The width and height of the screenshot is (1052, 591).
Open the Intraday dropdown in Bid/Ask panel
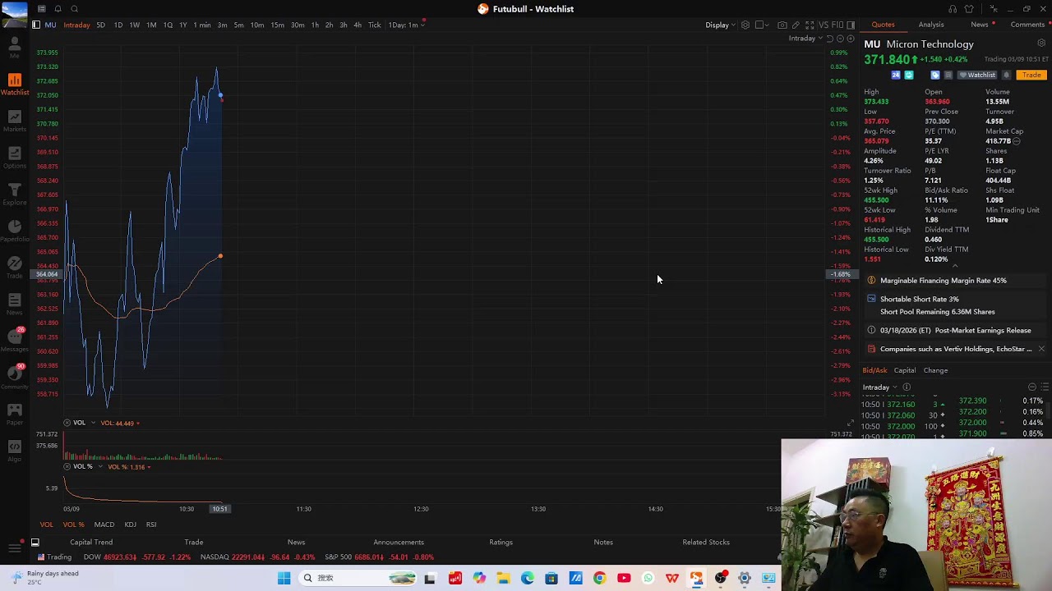pos(879,387)
